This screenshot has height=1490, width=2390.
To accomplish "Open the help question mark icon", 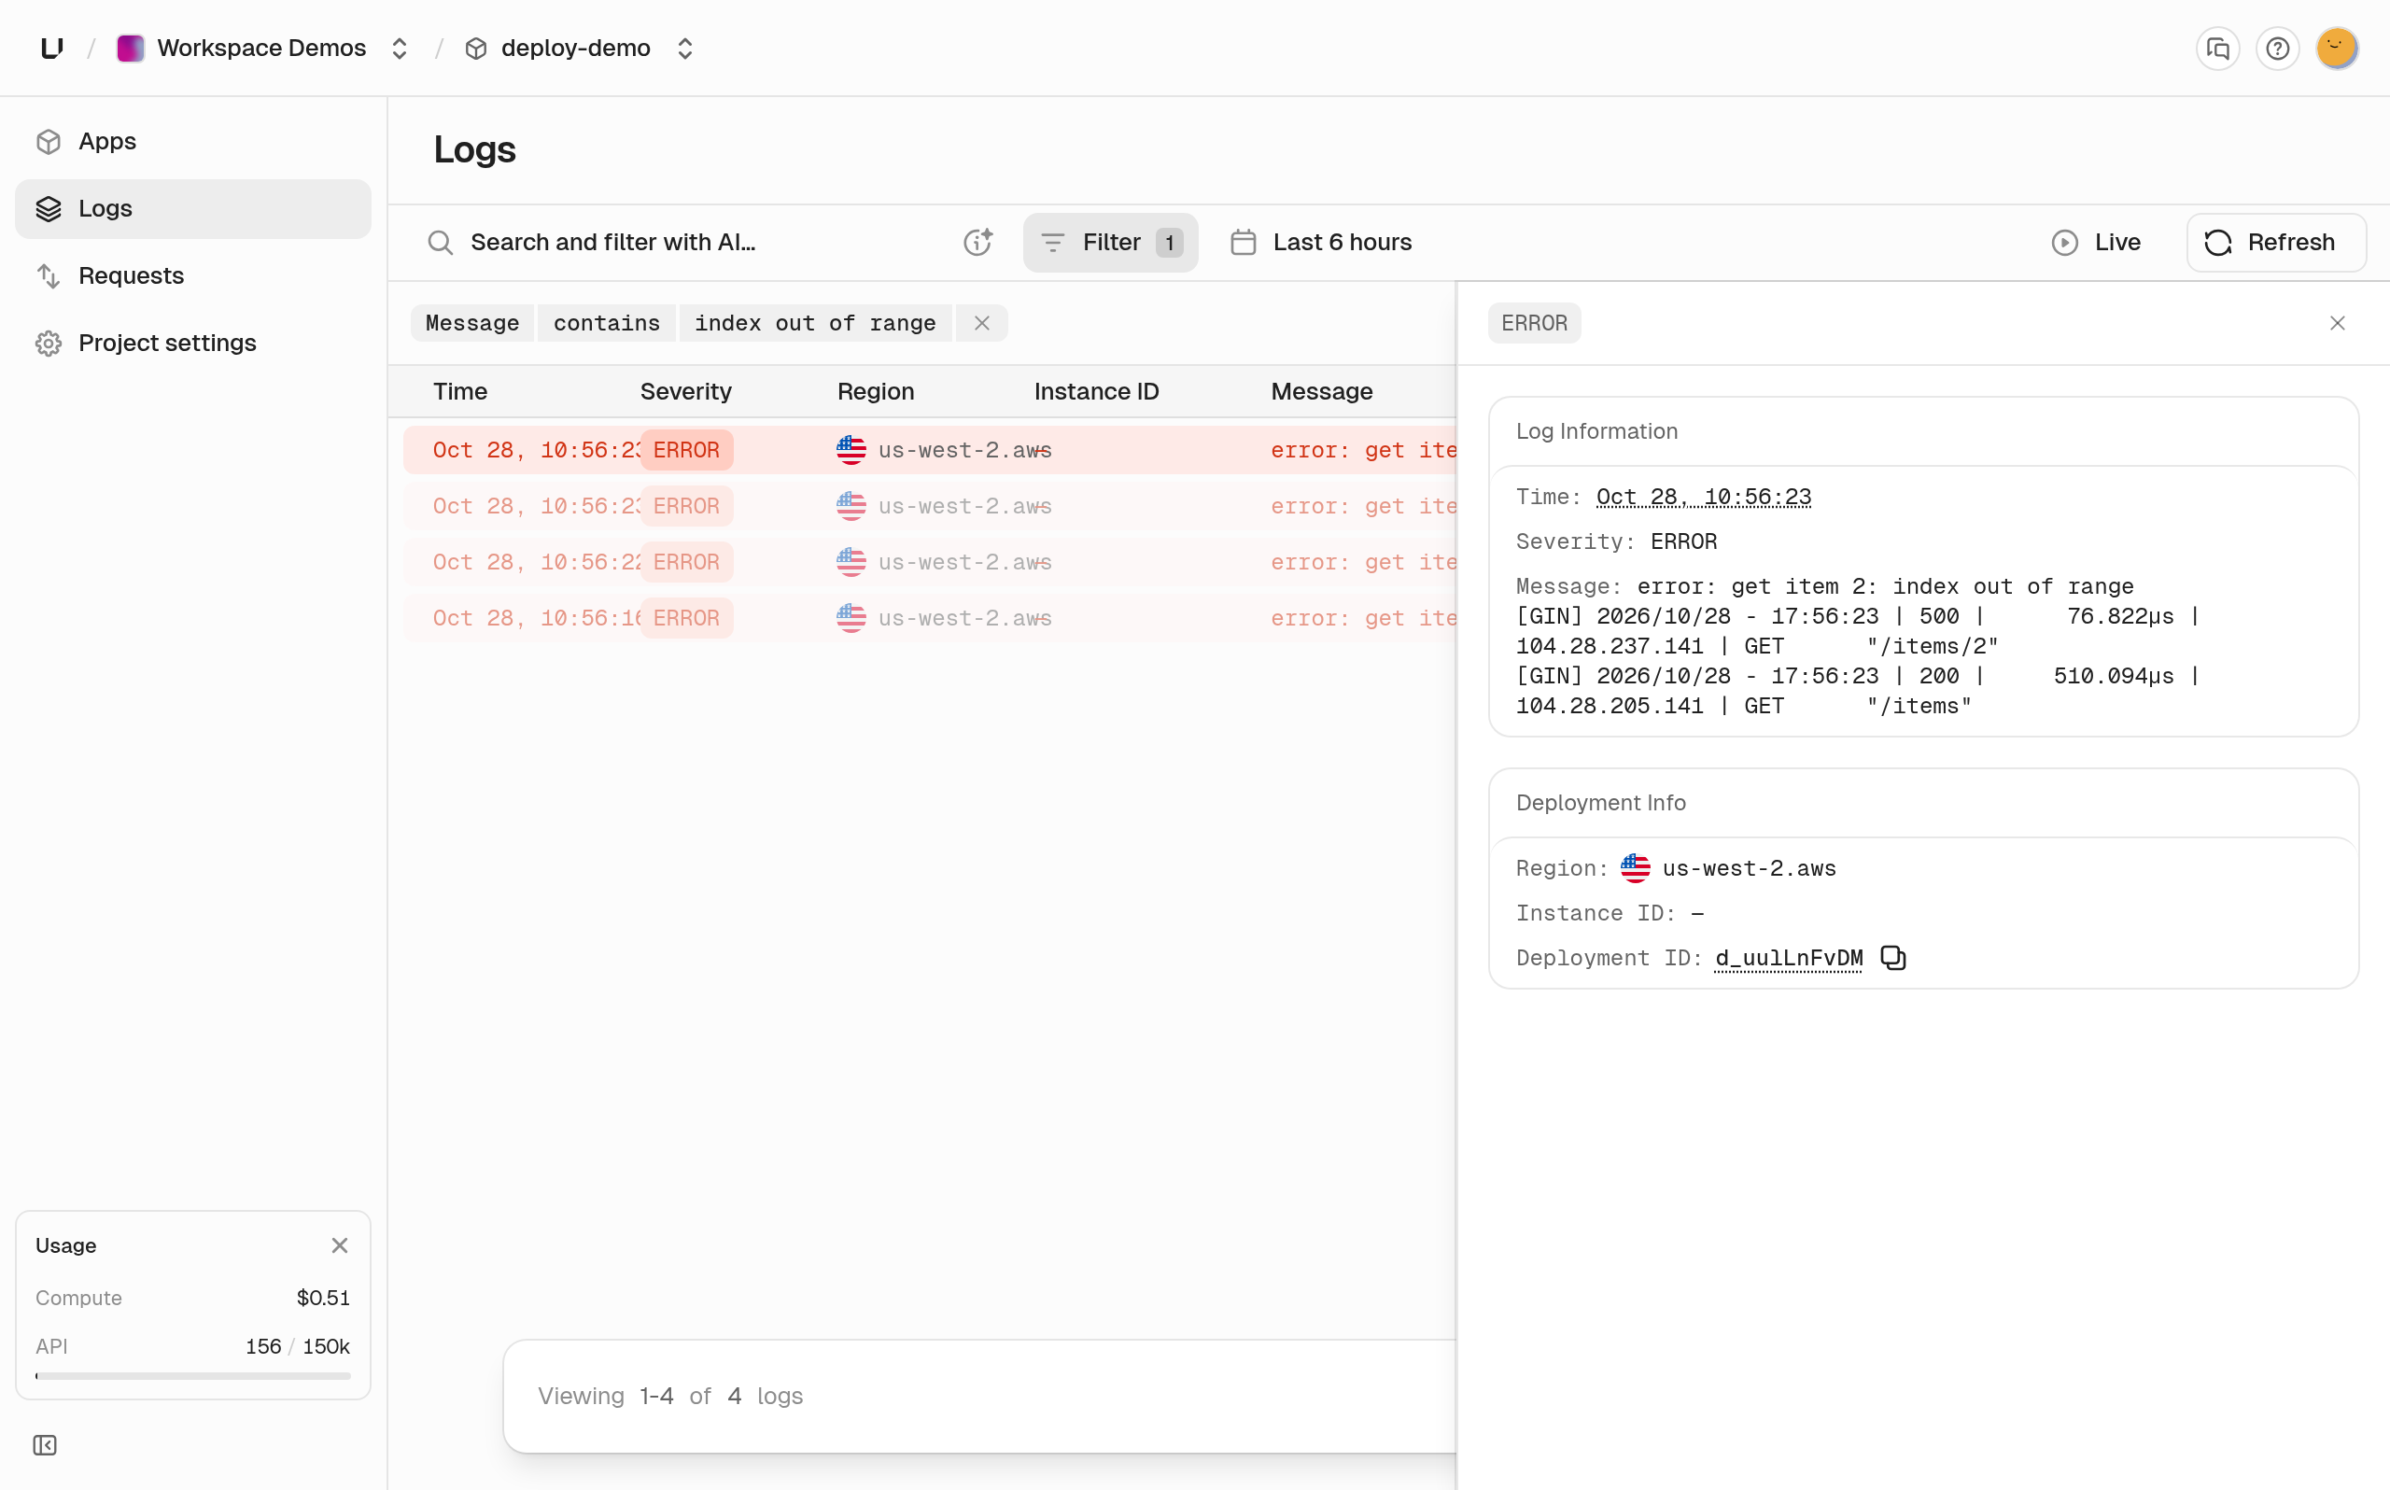I will point(2277,49).
